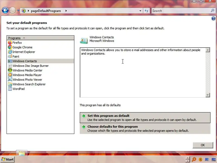Click the grayed-out Forward navigation button
This screenshot has height=163, width=217.
pyautogui.click(x=12, y=10)
